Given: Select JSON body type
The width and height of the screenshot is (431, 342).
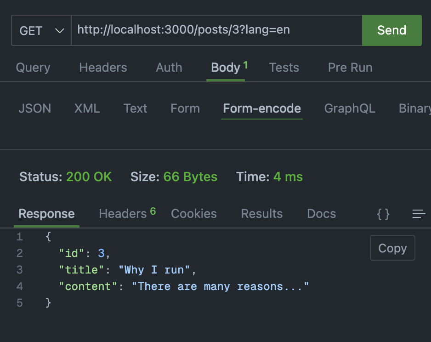Looking at the screenshot, I should [x=34, y=108].
